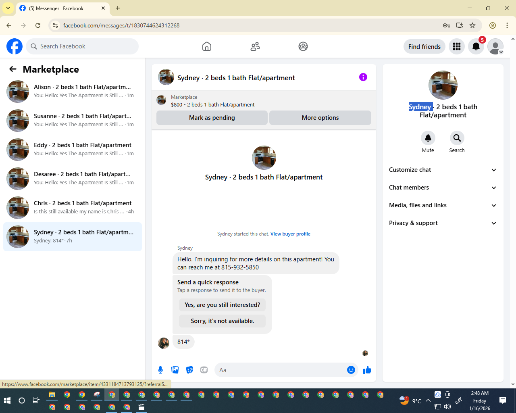Open install app icon in address bar
The height and width of the screenshot is (413, 516).
460,25
